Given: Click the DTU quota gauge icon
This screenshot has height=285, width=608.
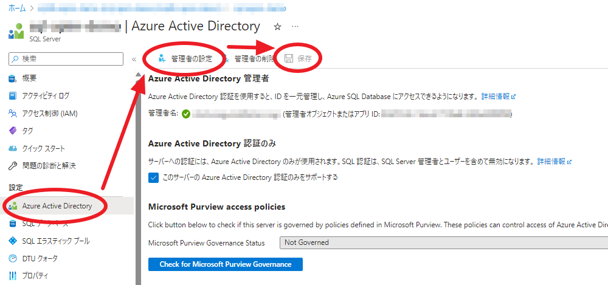Looking at the screenshot, I should tap(13, 258).
